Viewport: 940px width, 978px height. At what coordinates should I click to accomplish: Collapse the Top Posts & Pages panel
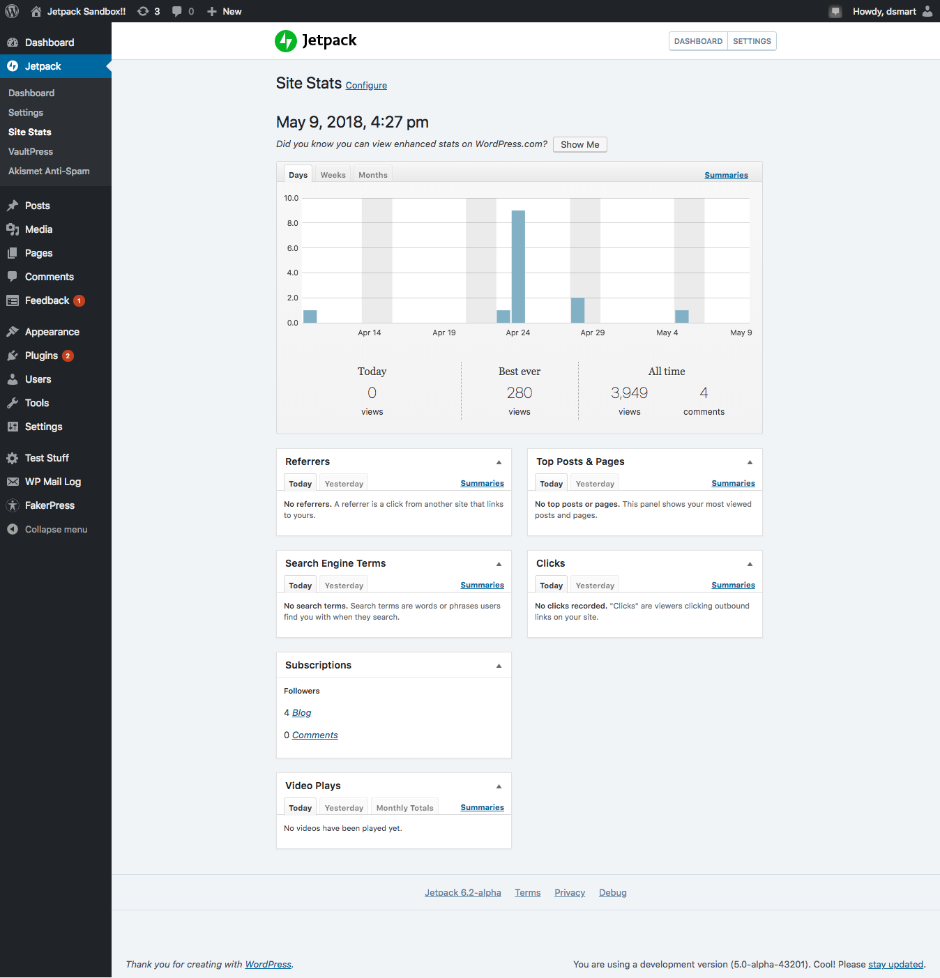(750, 462)
